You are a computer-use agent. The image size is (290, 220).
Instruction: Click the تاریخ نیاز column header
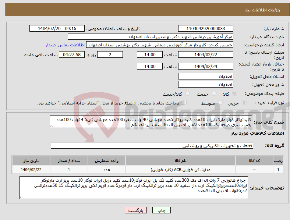[x=31, y=161]
